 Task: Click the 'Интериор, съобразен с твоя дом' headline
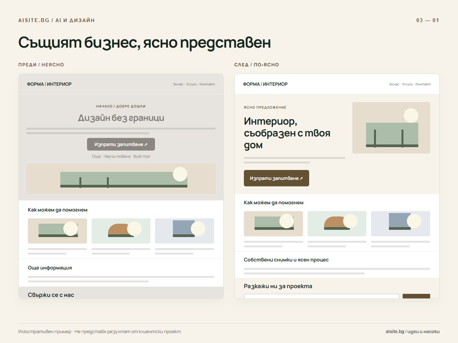tap(287, 133)
